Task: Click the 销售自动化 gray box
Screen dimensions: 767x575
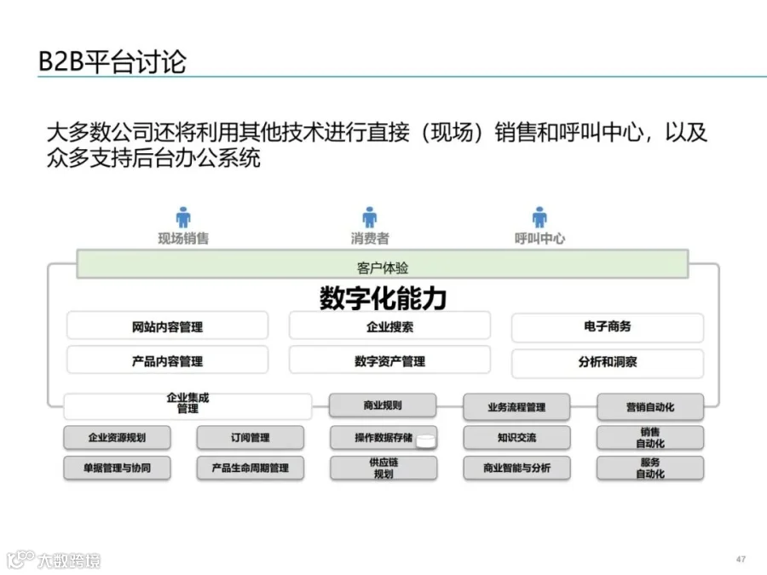Action: pyautogui.click(x=650, y=438)
